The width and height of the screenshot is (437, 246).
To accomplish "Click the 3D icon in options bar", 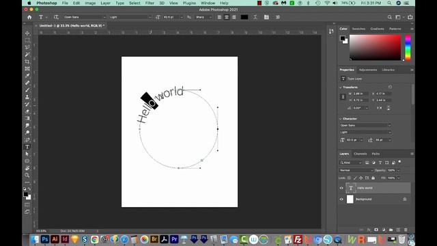I will [x=278, y=17].
